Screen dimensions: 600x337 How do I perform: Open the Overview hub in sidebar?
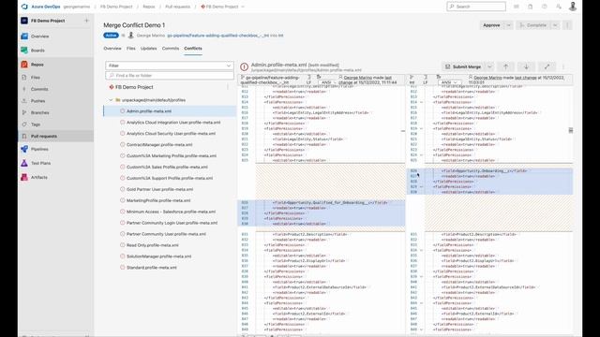click(x=39, y=37)
